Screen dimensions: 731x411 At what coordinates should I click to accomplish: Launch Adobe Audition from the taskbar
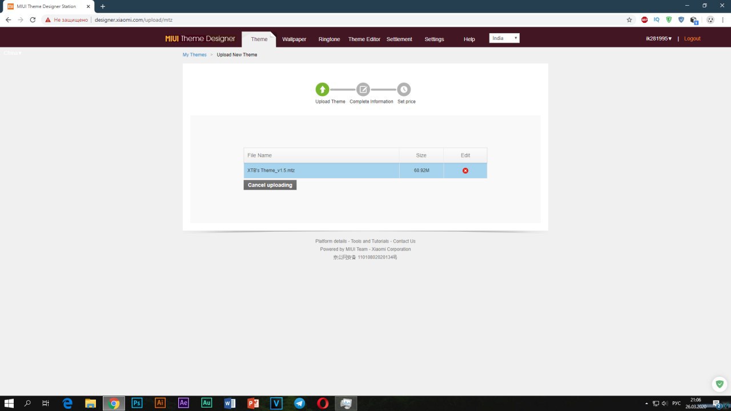tap(207, 403)
